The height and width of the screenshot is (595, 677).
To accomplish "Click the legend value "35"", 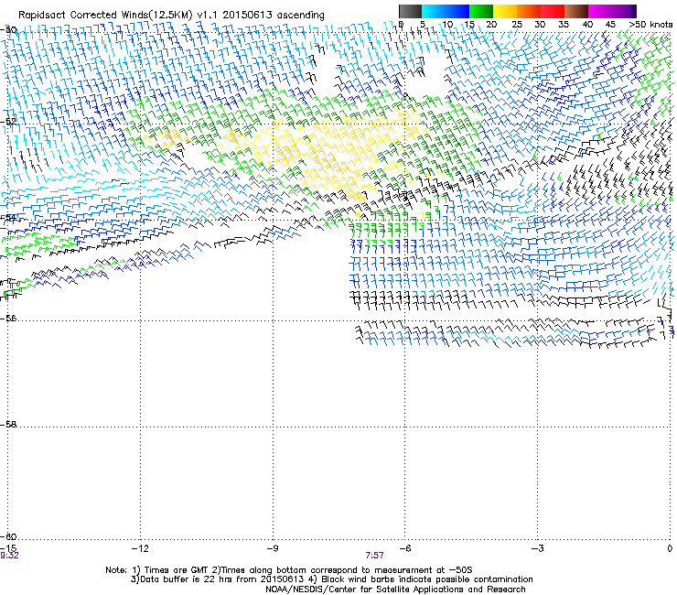I will pyautogui.click(x=564, y=25).
